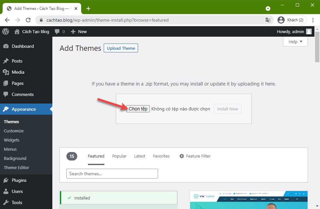
Task: Switch to Latest themes tab
Action: point(140,156)
